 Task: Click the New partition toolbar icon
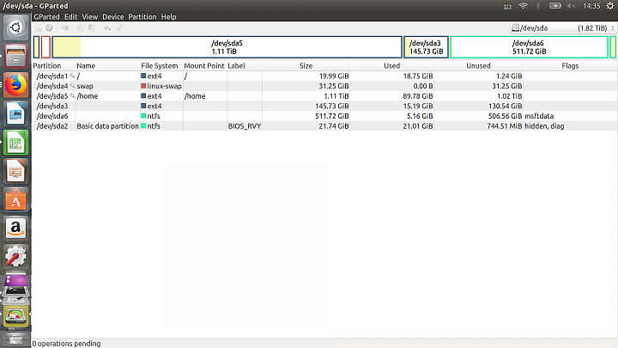[39, 28]
